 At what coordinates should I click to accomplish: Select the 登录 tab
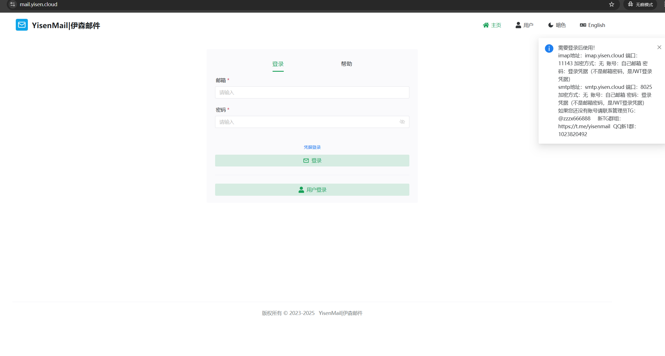pyautogui.click(x=278, y=64)
